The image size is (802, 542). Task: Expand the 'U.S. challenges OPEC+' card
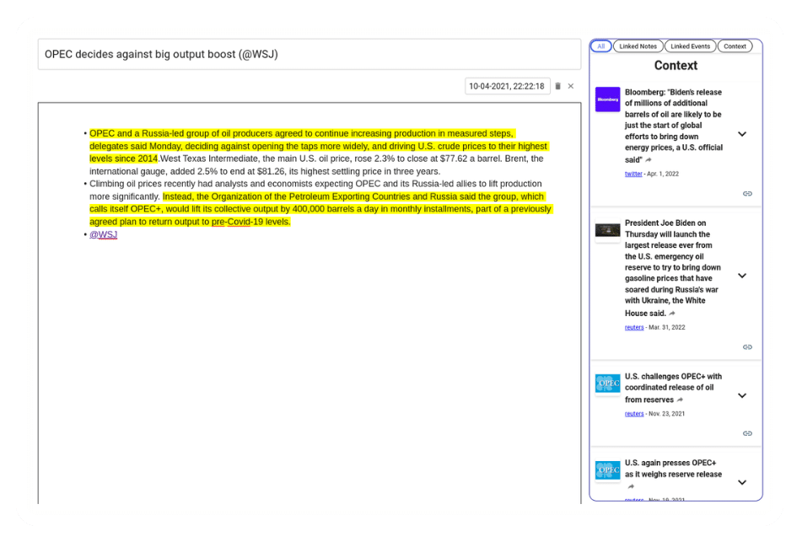(x=742, y=395)
